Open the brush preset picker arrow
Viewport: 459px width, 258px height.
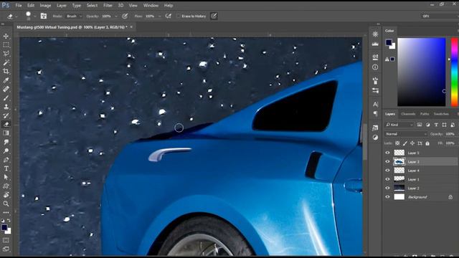point(34,16)
